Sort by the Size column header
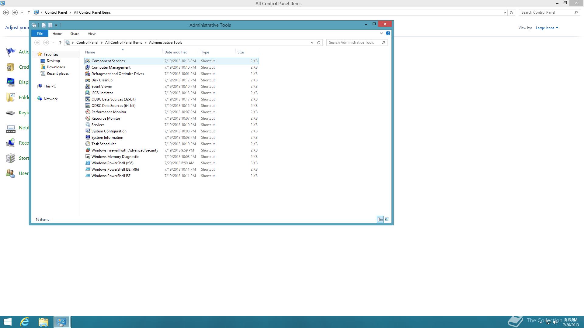The height and width of the screenshot is (328, 584). 248,52
